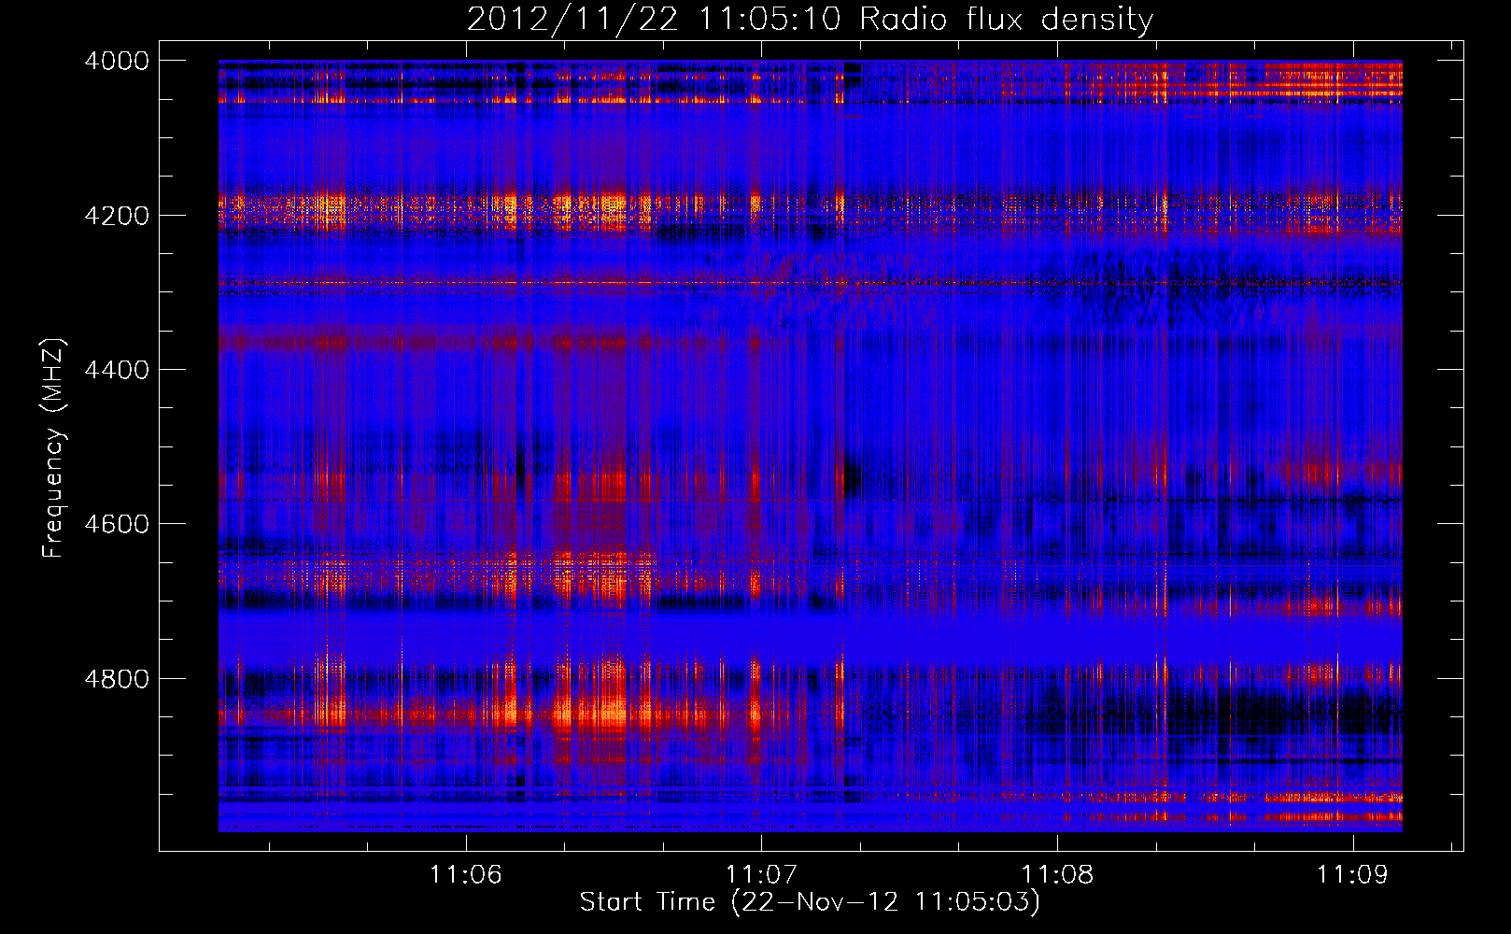Select the 4400 frequency tick label
This screenshot has height=934, width=1511.
pyautogui.click(x=117, y=370)
